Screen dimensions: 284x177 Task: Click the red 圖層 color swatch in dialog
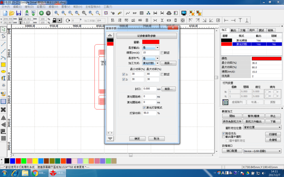tap(151, 42)
